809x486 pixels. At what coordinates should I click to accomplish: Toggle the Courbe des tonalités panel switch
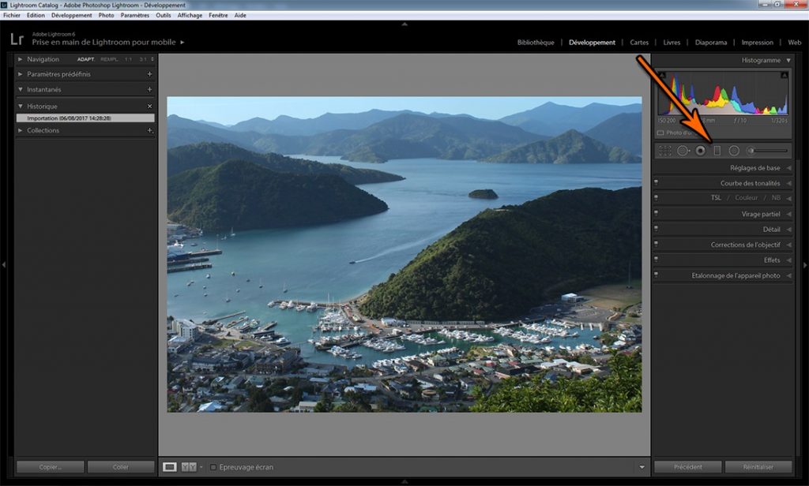[x=657, y=183]
